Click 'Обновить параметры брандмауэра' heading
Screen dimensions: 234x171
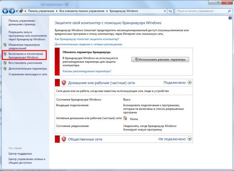(x=87, y=52)
